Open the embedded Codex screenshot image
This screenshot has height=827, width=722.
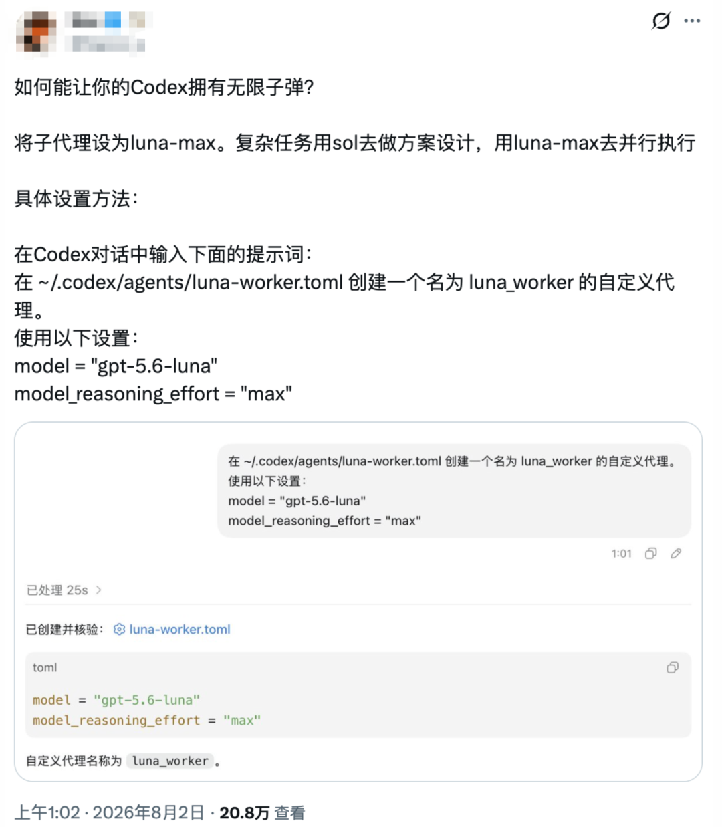tap(358, 602)
